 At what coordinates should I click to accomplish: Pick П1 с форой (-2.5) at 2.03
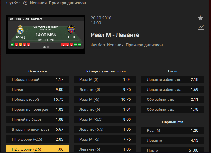click(37, 139)
